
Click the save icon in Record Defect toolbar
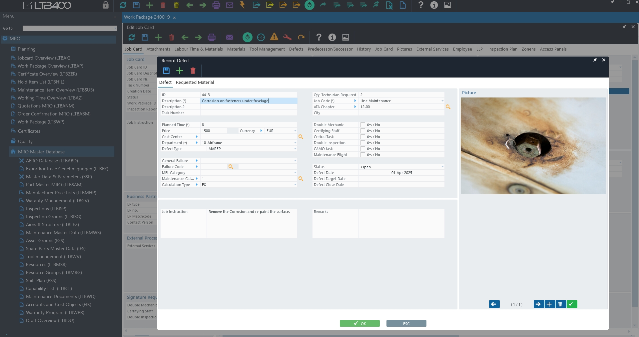(166, 71)
